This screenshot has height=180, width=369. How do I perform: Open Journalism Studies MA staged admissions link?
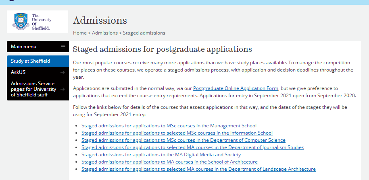click(193, 147)
